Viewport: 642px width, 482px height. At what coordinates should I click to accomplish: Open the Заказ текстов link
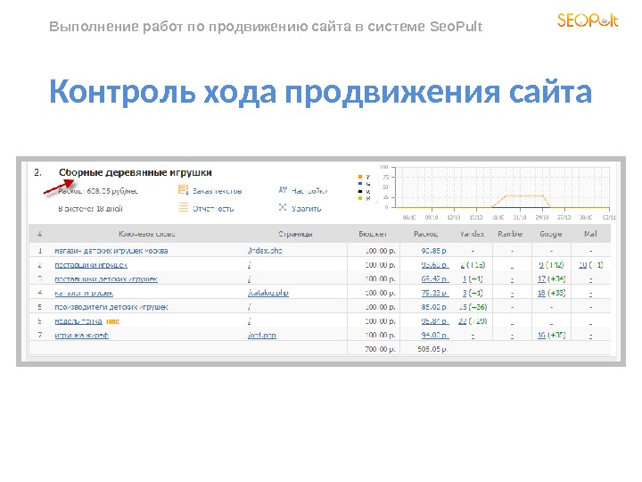(x=217, y=191)
